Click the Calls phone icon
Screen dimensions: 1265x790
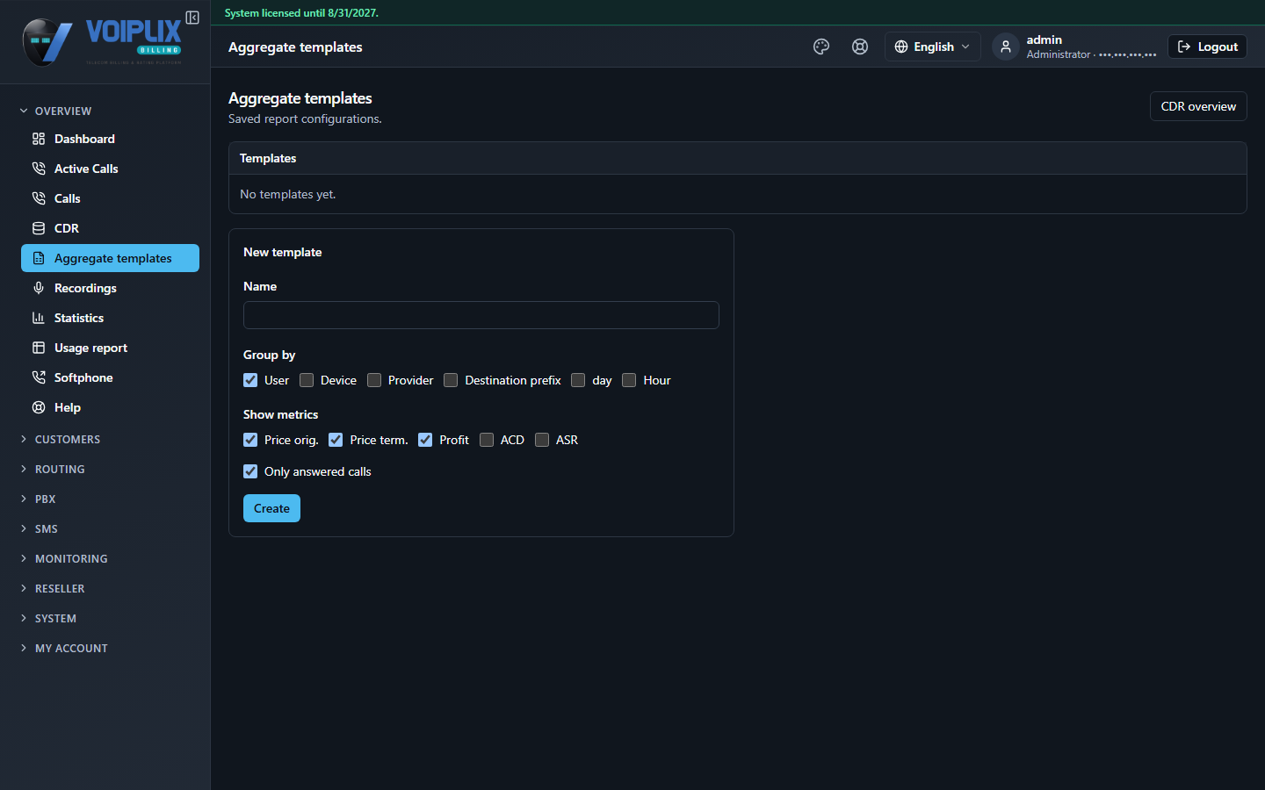pos(39,198)
